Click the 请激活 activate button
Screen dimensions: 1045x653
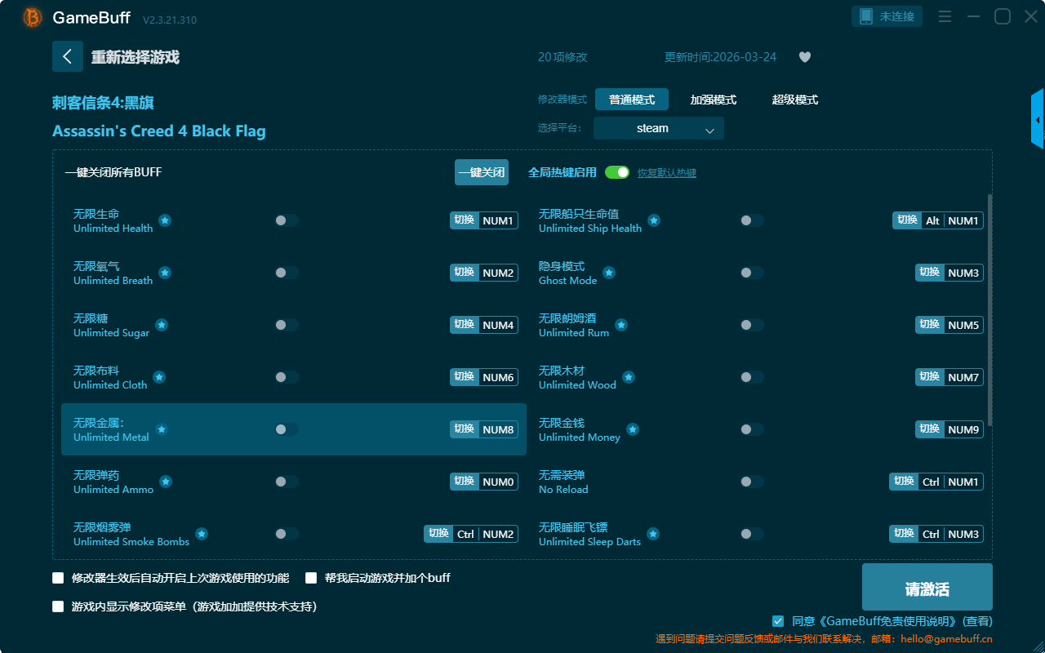(927, 587)
